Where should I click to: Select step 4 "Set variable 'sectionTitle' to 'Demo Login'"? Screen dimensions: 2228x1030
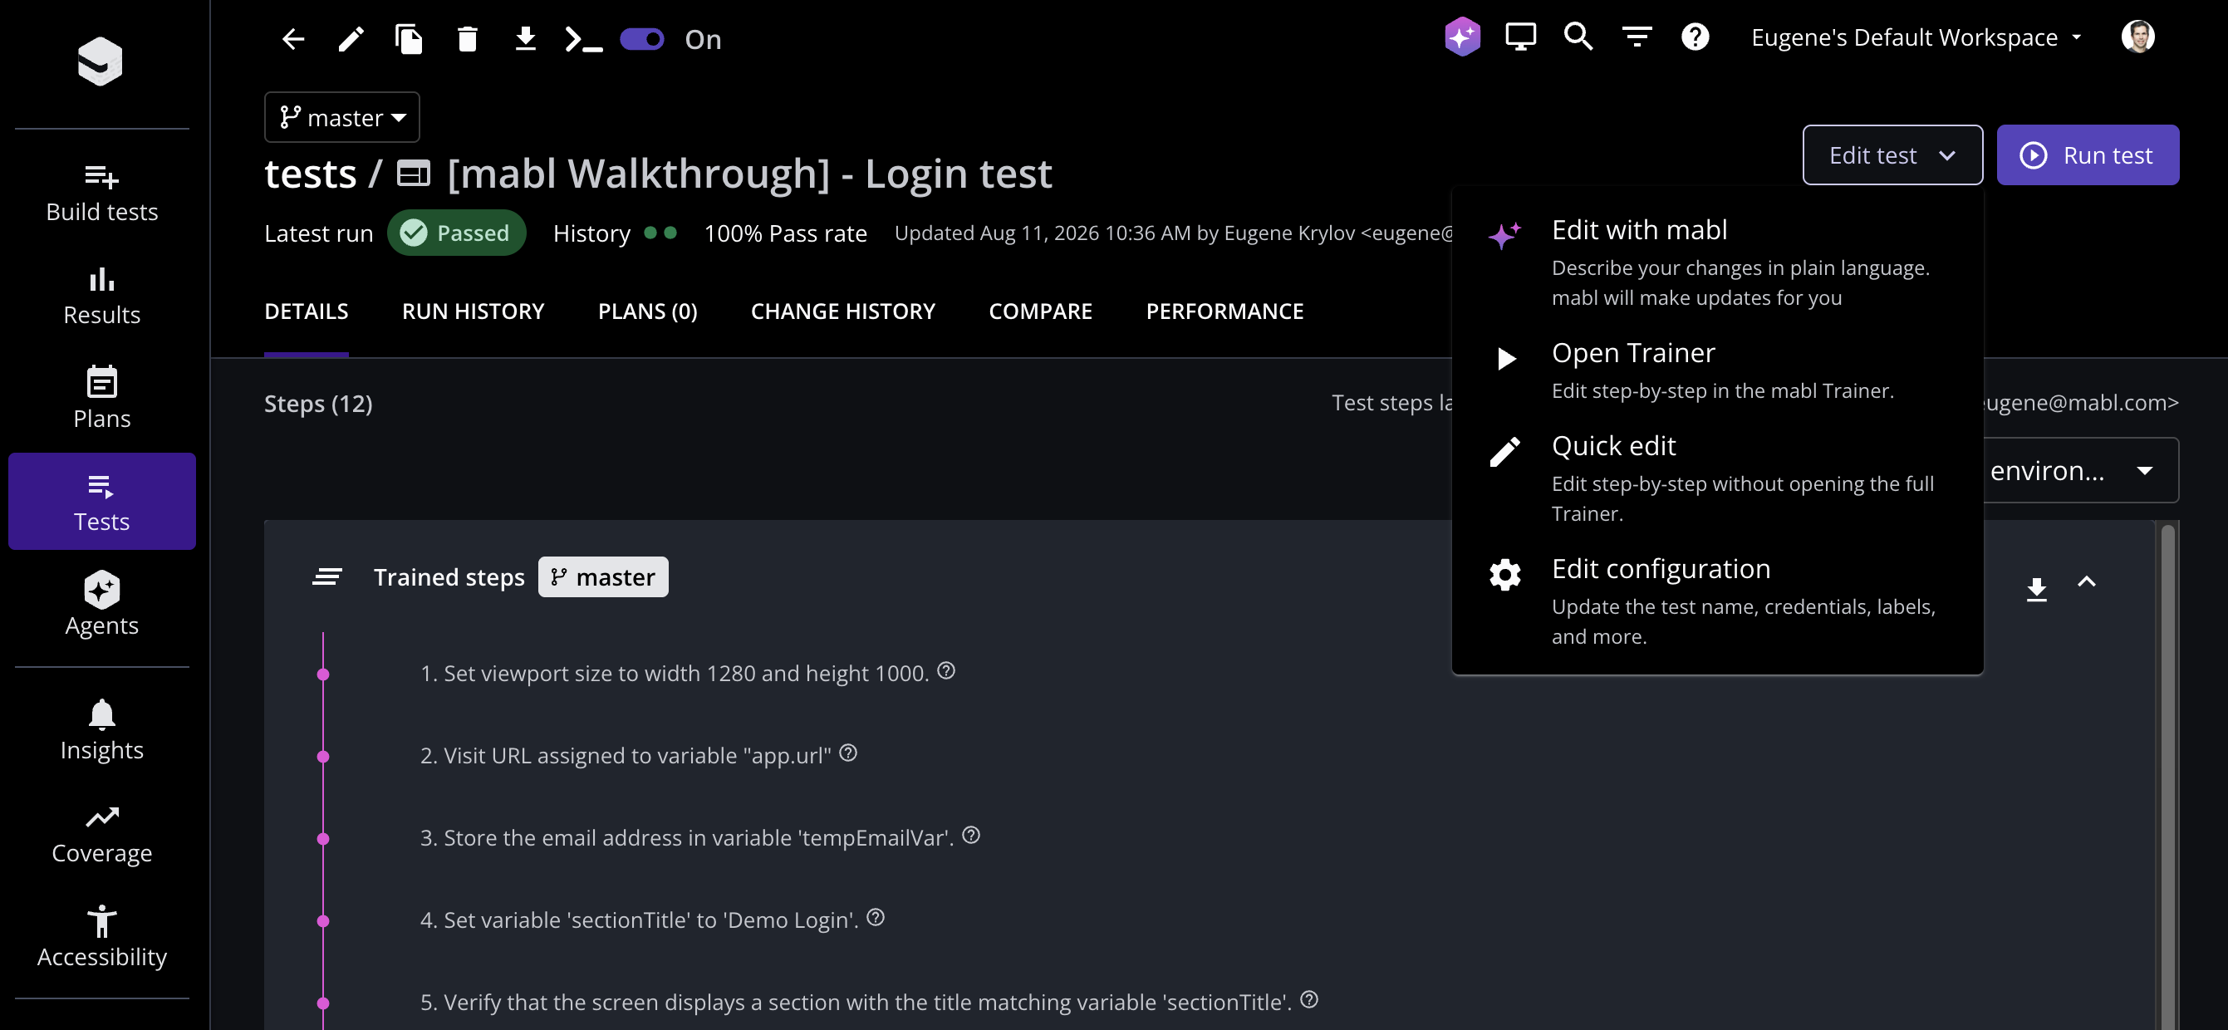pyautogui.click(x=639, y=920)
